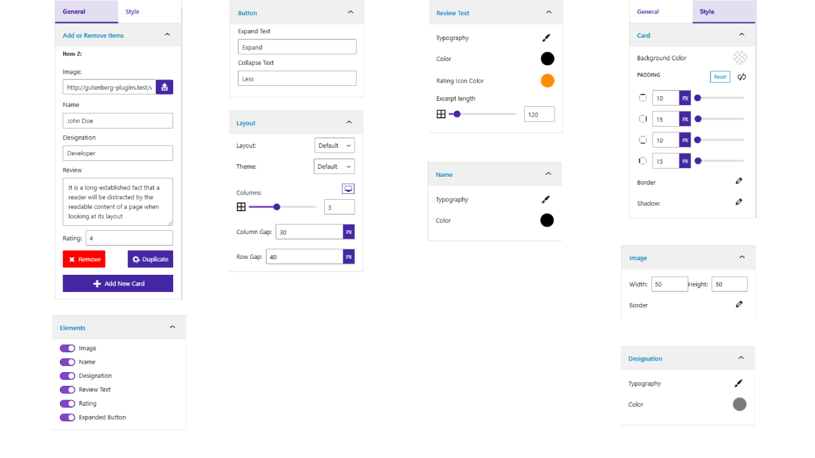Open Card Background Color transparent swatch
This screenshot has width=815, height=458.
pos(740,58)
